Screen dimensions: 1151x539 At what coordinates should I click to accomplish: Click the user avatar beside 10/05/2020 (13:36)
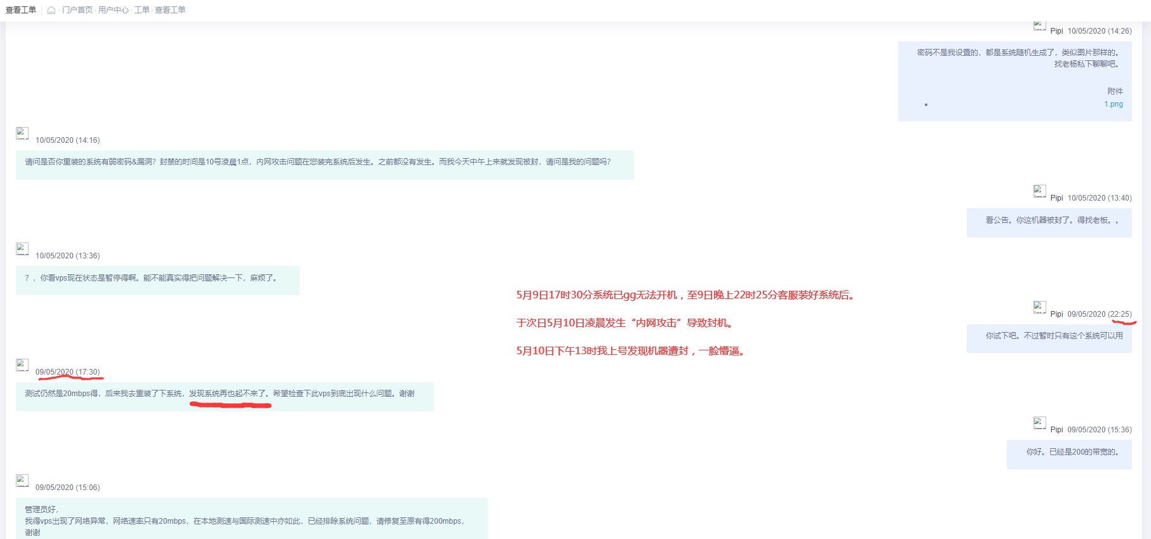[x=22, y=249]
